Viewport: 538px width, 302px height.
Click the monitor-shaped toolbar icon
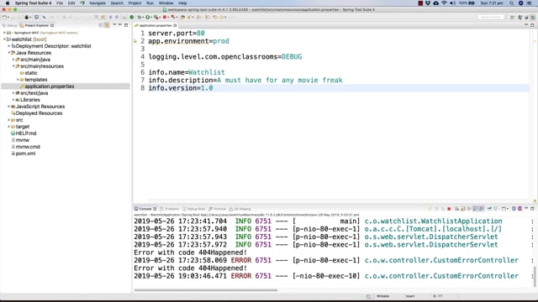[x=36, y=17]
